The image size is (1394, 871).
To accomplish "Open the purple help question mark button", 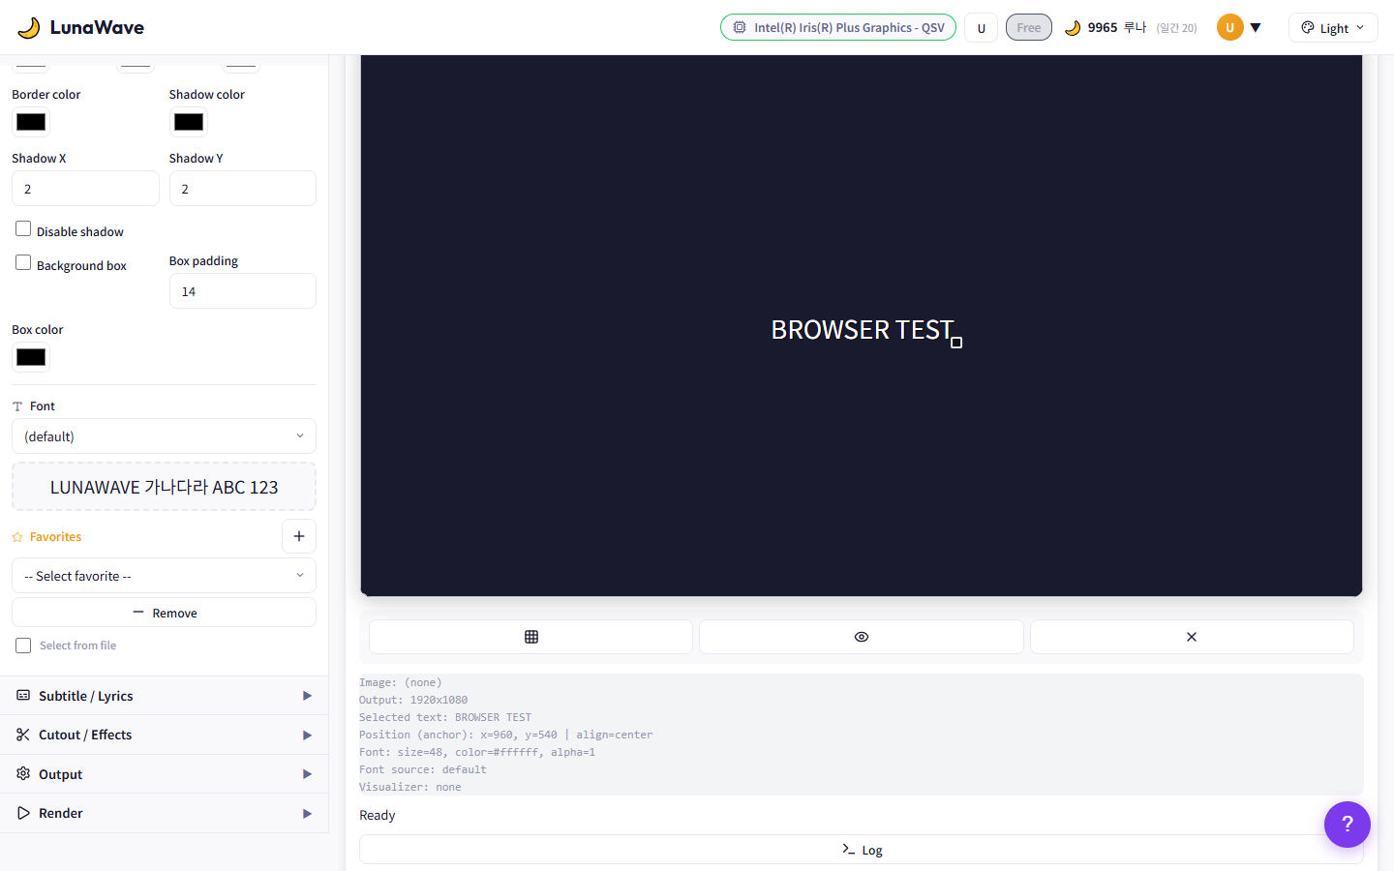I will (x=1347, y=825).
